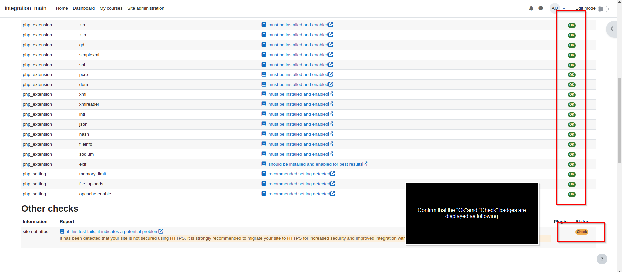Image resolution: width=622 pixels, height=272 pixels.
Task: Click the book icon in the json row
Action: (264, 124)
